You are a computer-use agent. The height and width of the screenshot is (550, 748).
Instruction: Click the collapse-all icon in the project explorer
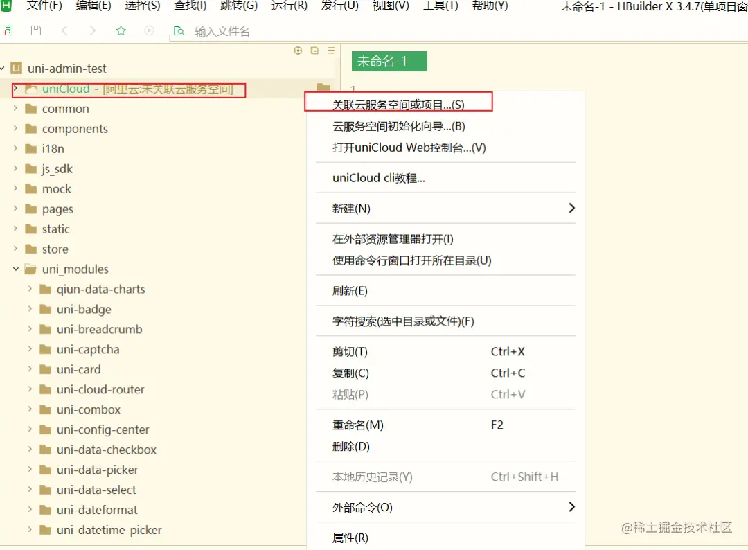[314, 51]
